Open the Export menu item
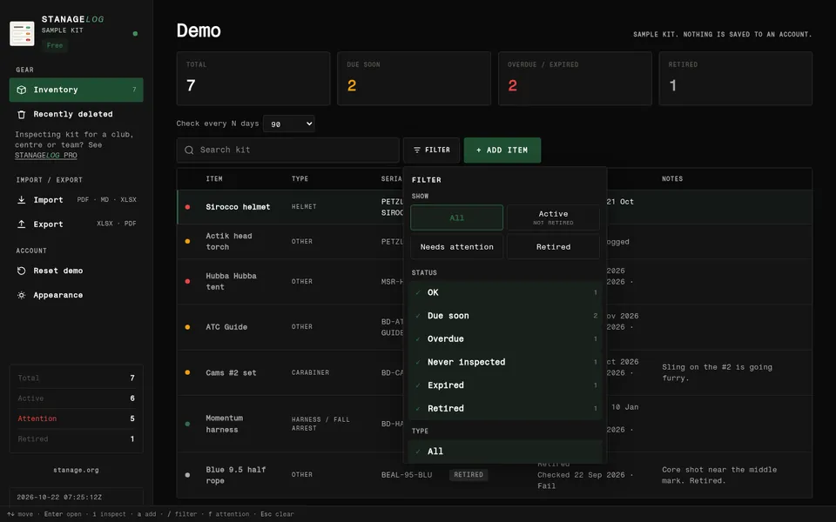The height and width of the screenshot is (522, 836). tap(77, 224)
